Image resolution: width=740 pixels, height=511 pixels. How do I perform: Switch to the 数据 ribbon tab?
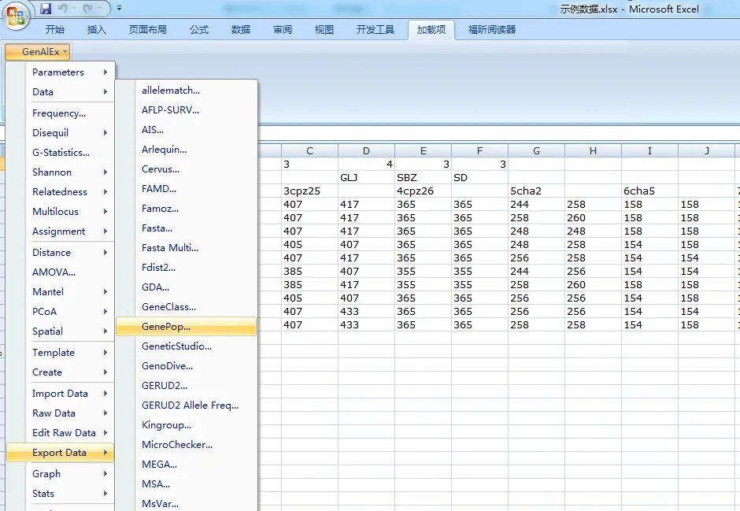(x=239, y=29)
